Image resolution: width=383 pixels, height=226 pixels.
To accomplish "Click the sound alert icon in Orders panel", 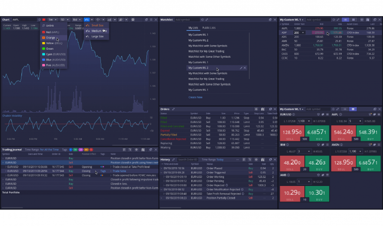I will click(x=256, y=109).
